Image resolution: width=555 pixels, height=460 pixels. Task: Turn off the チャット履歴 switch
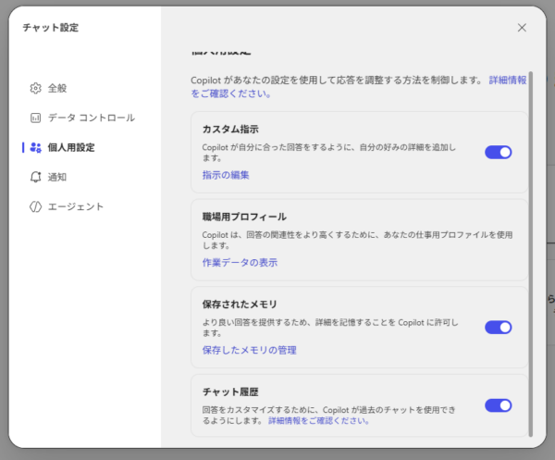point(498,404)
